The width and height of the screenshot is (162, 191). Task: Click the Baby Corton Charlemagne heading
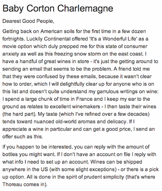point(58,9)
